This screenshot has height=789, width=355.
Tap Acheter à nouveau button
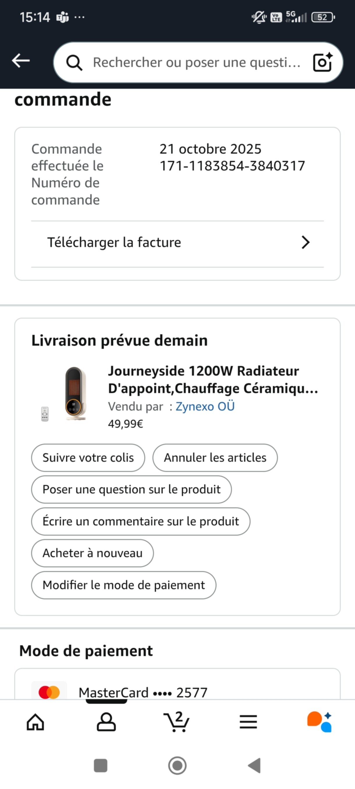coord(93,553)
